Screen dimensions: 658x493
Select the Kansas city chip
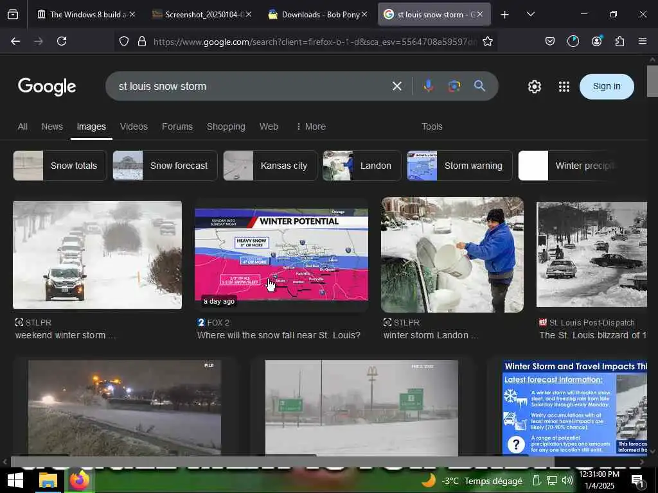[270, 166]
